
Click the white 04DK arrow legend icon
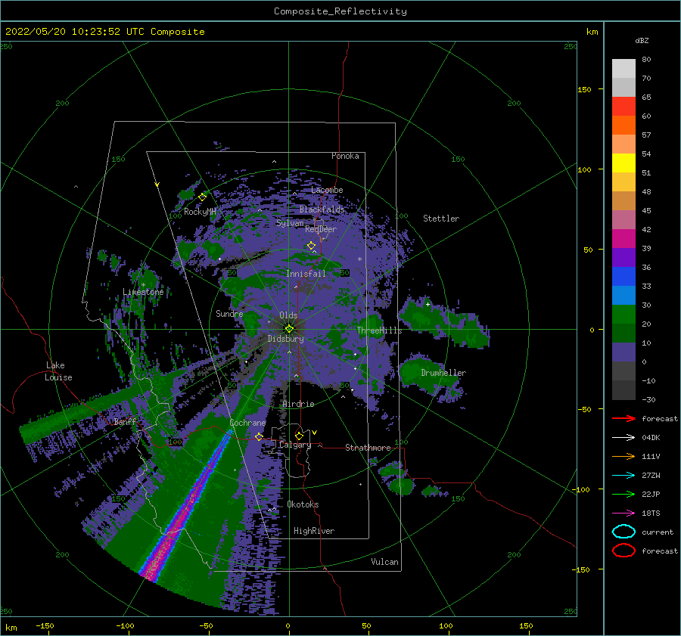(623, 438)
